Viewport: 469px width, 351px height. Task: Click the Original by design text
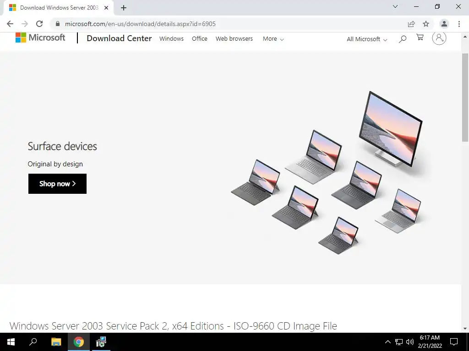(55, 164)
